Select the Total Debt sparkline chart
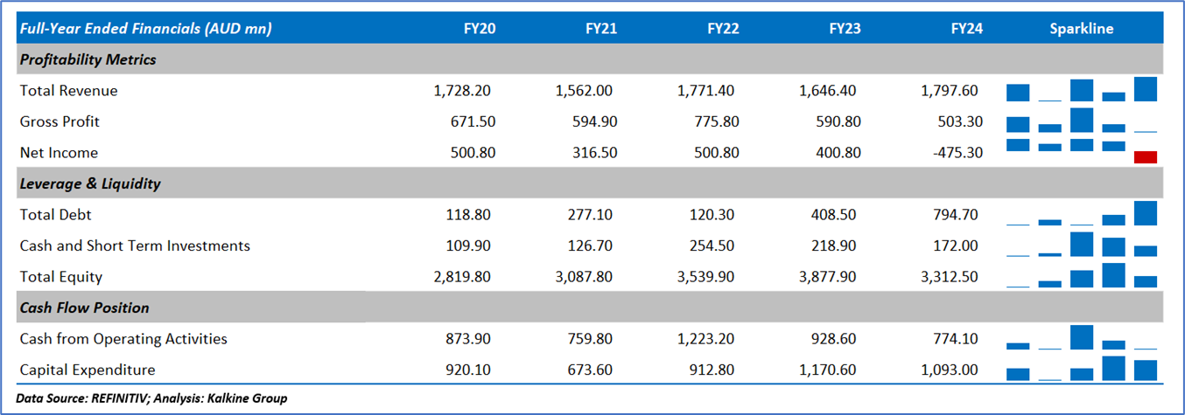This screenshot has height=415, width=1185. click(x=1082, y=214)
